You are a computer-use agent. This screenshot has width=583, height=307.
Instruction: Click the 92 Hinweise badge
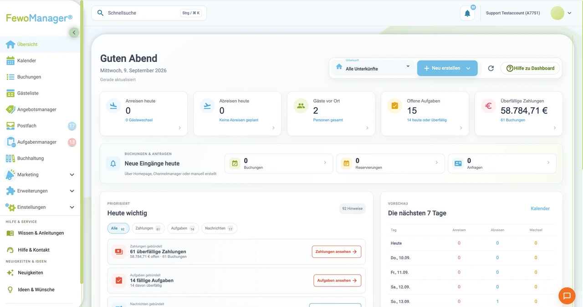(x=353, y=209)
